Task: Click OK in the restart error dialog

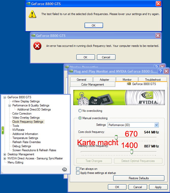Action: coord(86,57)
